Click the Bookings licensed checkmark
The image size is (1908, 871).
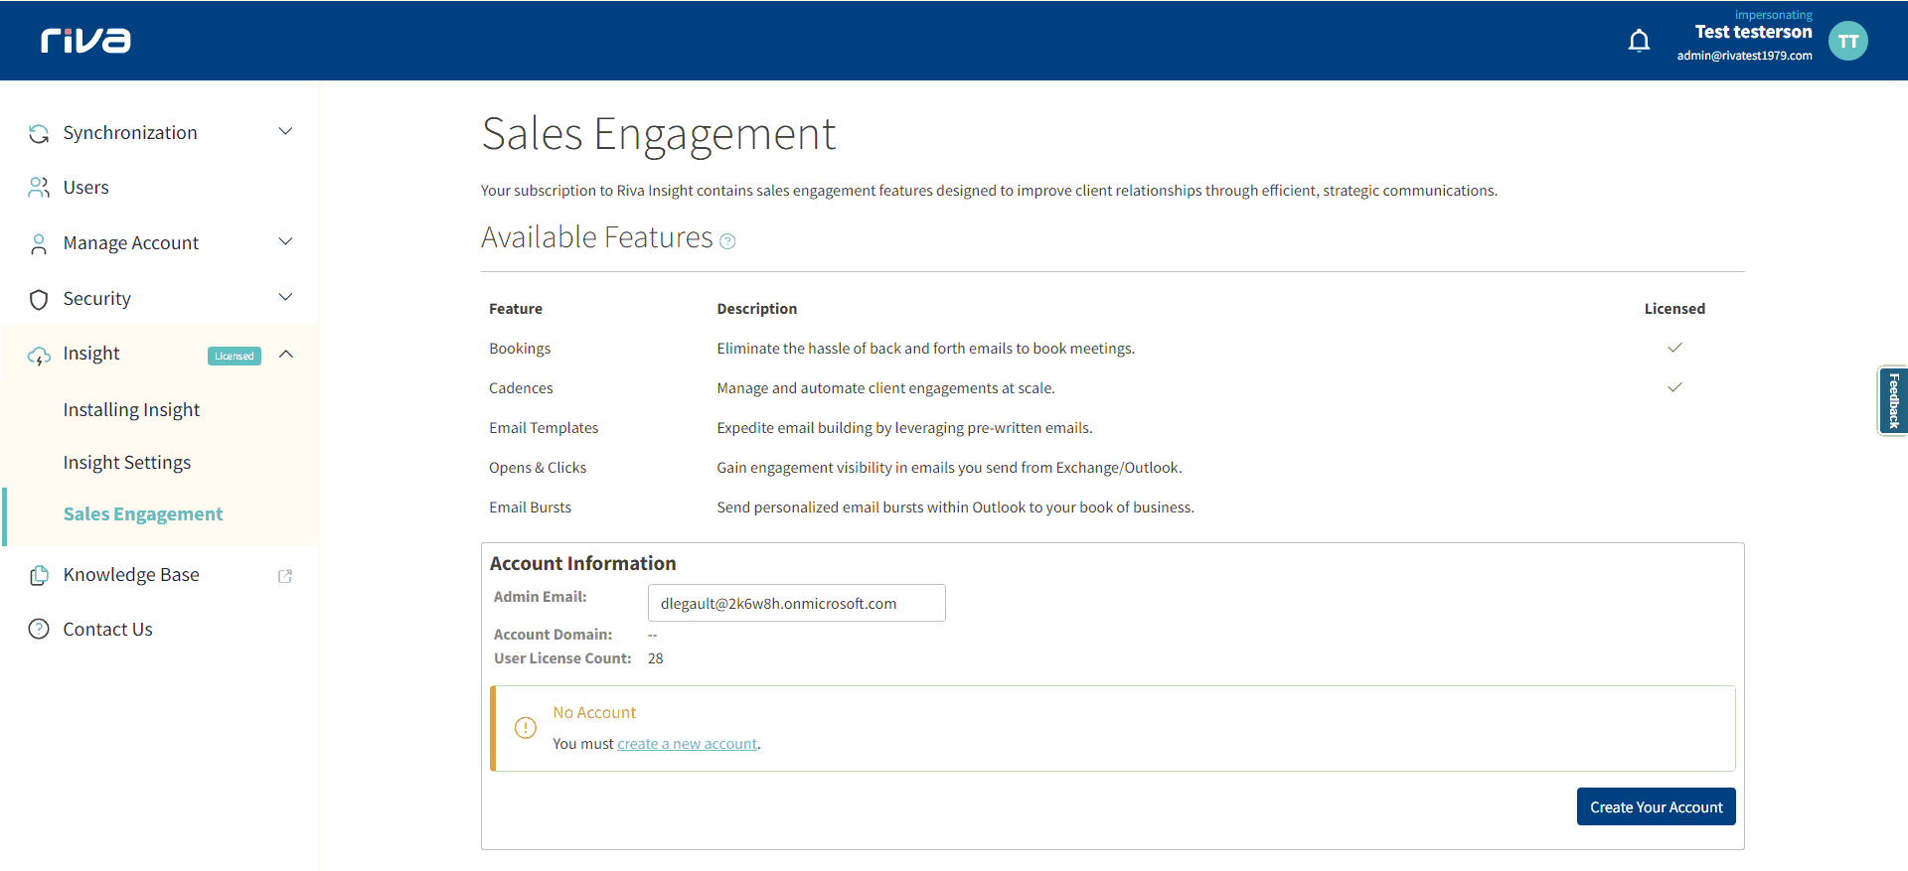pos(1674,348)
